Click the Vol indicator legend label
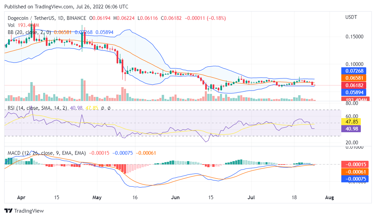Image resolution: width=376 pixels, height=218 pixels. [x=11, y=25]
